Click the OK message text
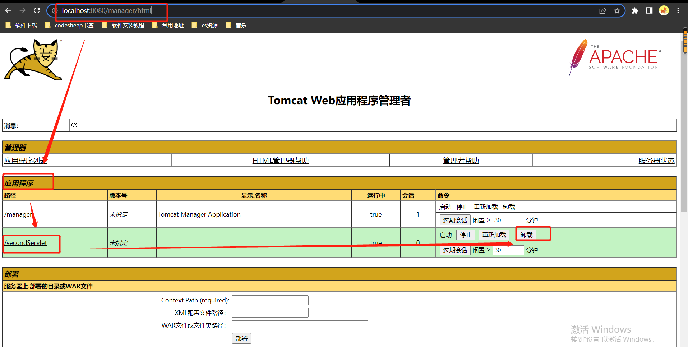The height and width of the screenshot is (347, 688). tap(74, 125)
